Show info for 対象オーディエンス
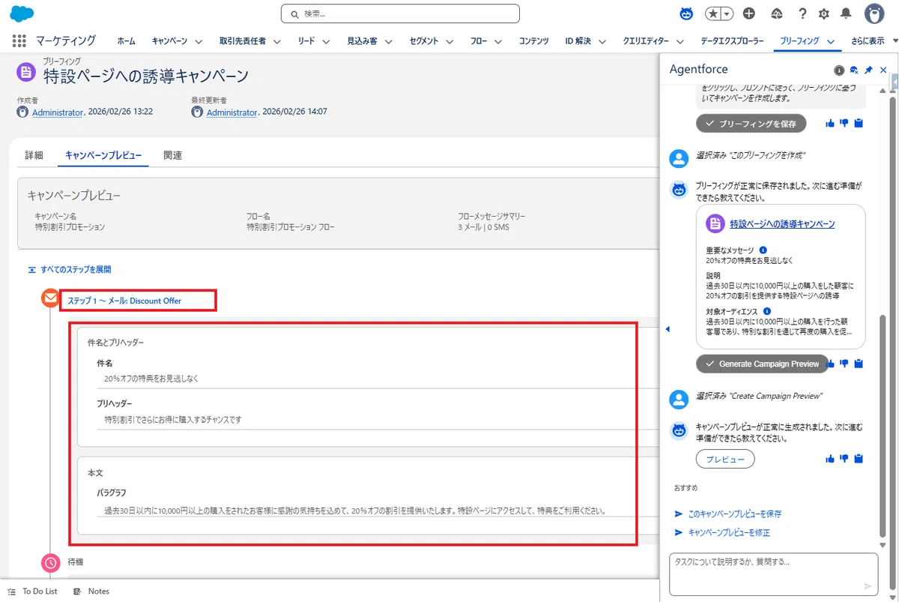Viewport: 899px width, 602px height. pos(768,311)
